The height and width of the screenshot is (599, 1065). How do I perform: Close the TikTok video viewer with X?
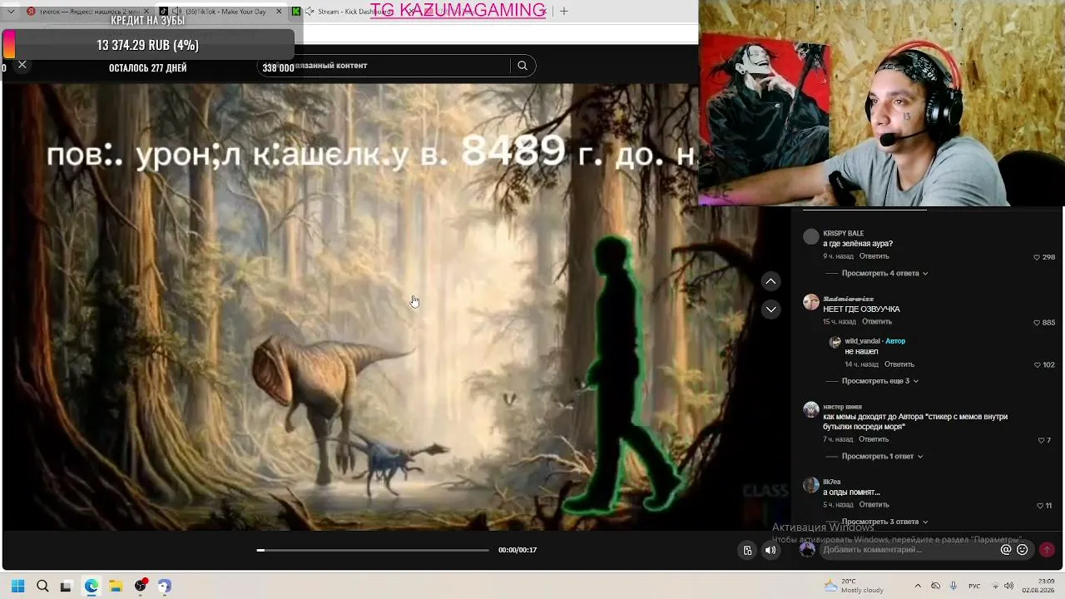tap(22, 65)
